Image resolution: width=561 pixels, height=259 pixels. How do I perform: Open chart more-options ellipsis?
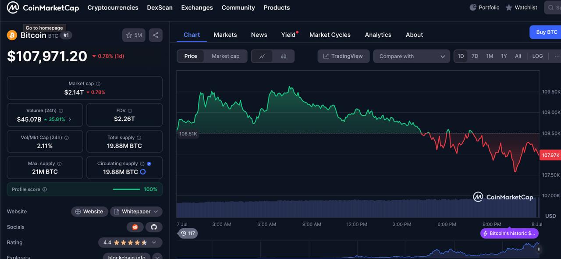[x=557, y=56]
